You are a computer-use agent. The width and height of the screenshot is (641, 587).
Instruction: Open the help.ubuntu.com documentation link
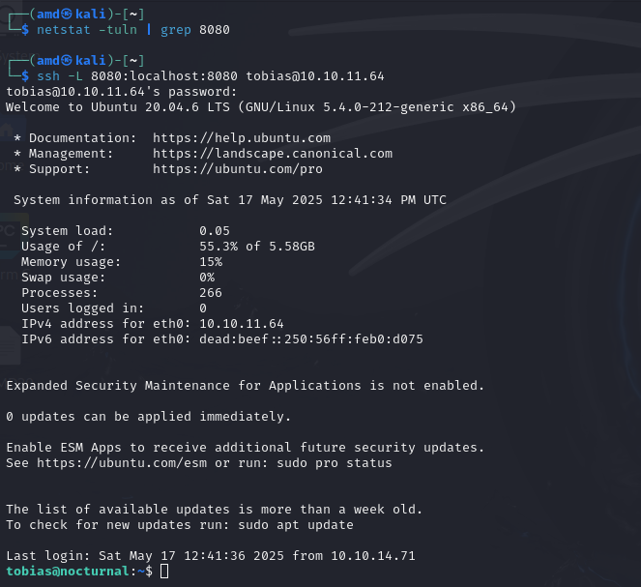tap(241, 138)
